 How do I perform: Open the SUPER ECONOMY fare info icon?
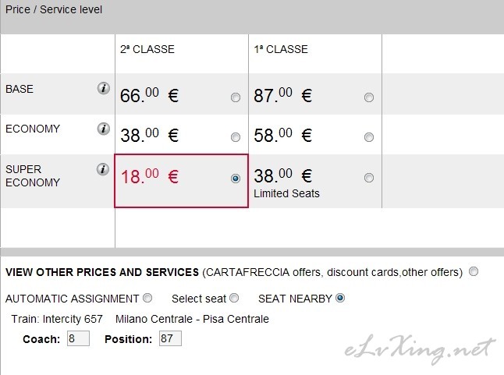pos(103,169)
